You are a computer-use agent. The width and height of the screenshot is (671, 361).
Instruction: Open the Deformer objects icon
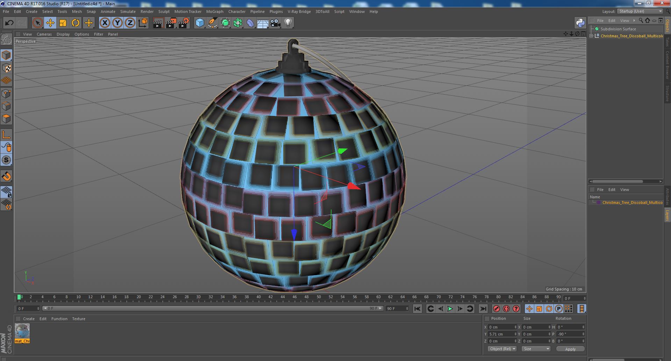coord(250,23)
